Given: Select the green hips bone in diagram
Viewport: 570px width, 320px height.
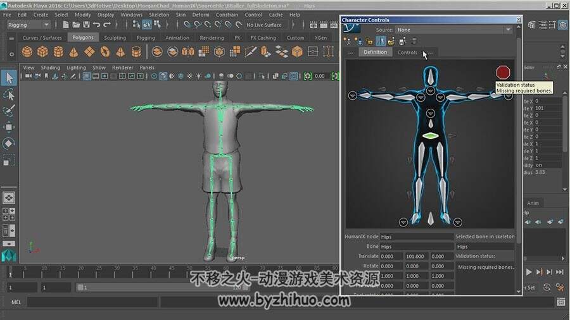Looking at the screenshot, I should (x=431, y=136).
